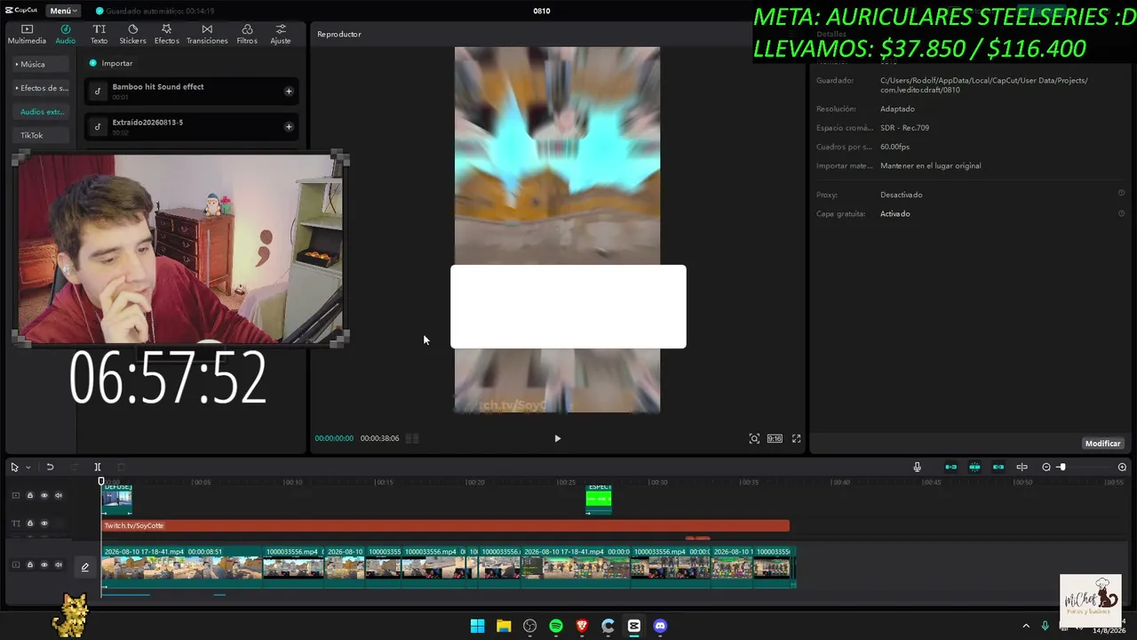The width and height of the screenshot is (1137, 640).
Task: Click the main track cover edit icon
Action: pyautogui.click(x=85, y=567)
